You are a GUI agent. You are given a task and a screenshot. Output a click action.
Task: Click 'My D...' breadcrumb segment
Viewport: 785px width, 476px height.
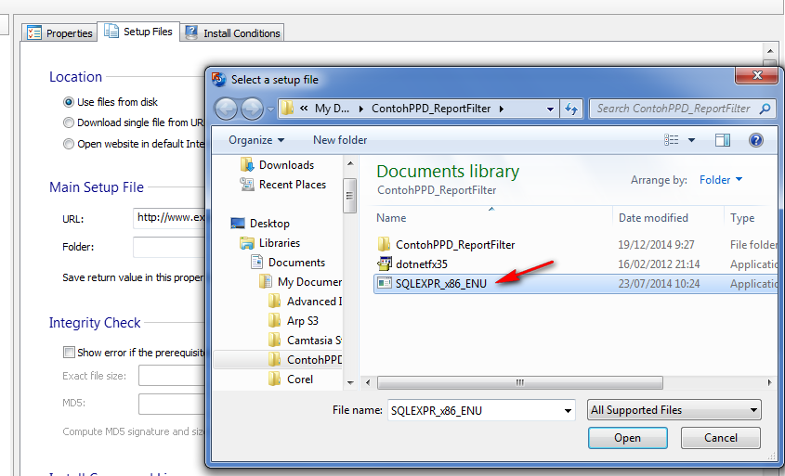pos(332,109)
